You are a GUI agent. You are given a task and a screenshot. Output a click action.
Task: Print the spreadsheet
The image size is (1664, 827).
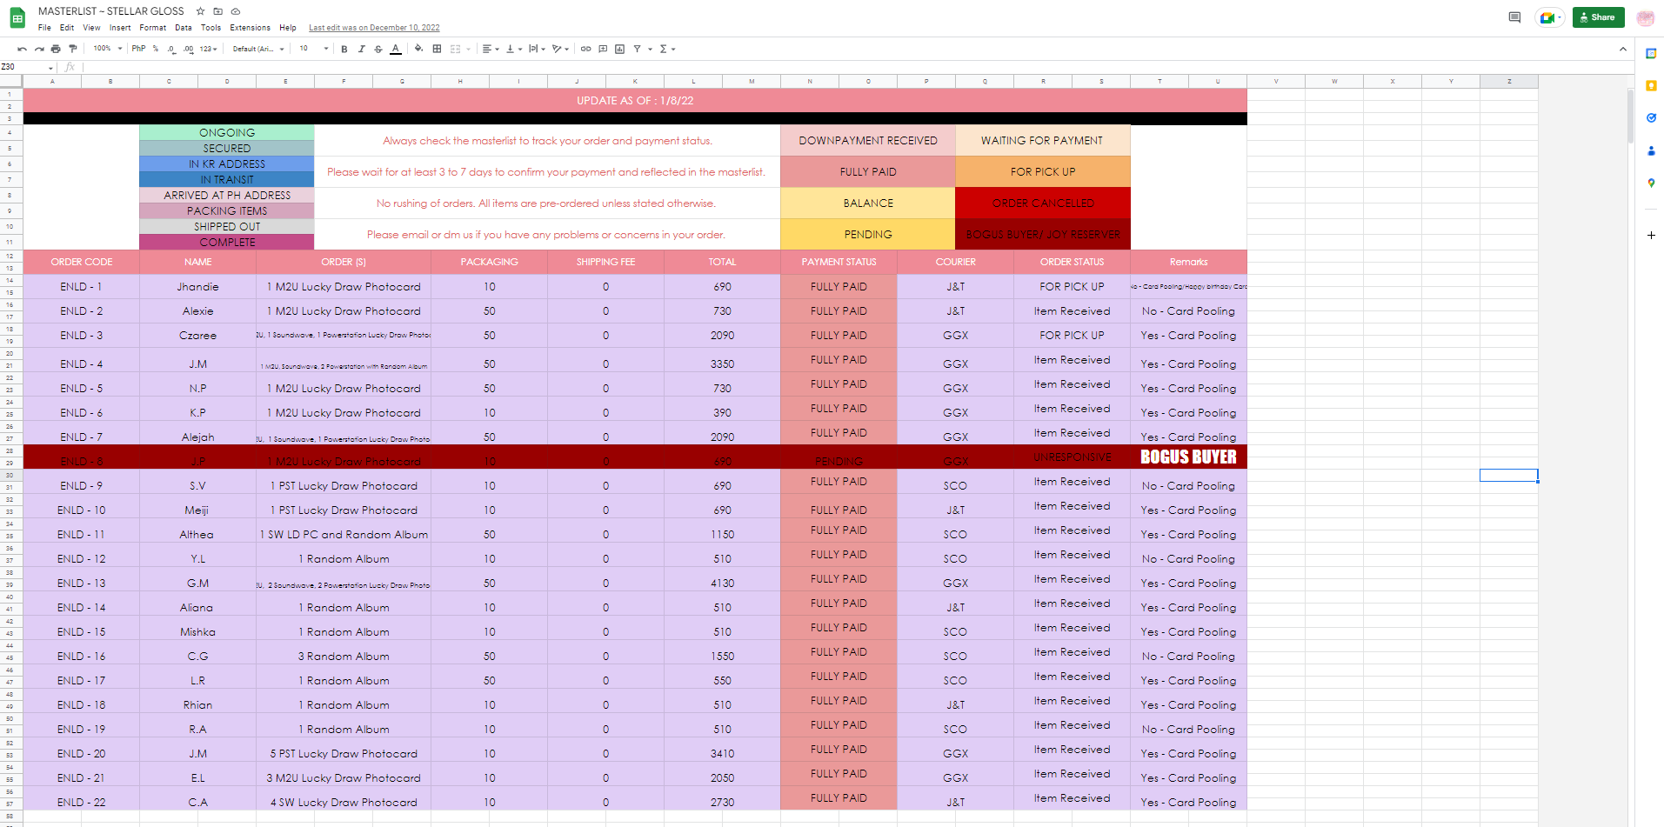pos(56,49)
